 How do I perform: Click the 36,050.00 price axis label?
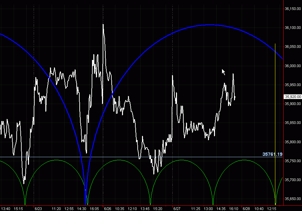click(293, 47)
